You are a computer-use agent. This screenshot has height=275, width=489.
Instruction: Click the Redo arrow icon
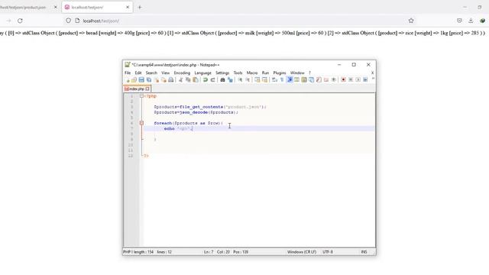(212, 80)
